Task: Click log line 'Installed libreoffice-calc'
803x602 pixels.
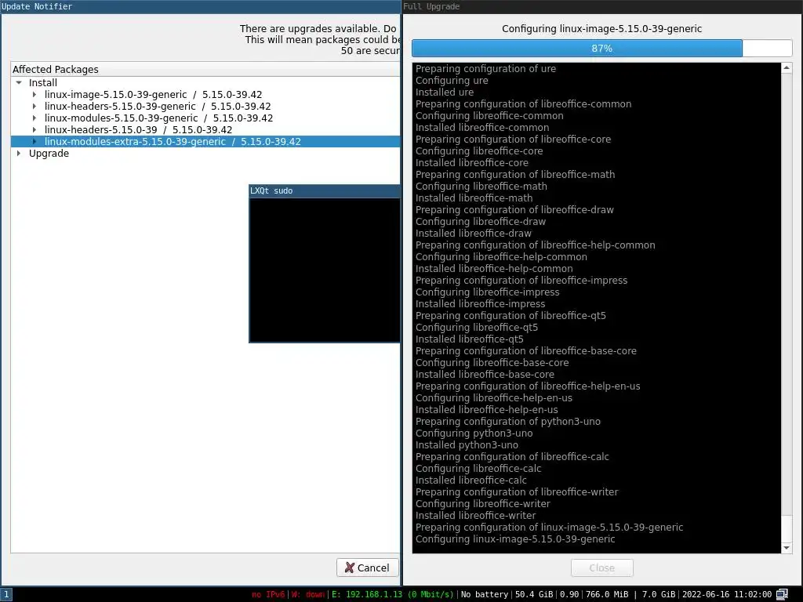Action: [471, 481]
